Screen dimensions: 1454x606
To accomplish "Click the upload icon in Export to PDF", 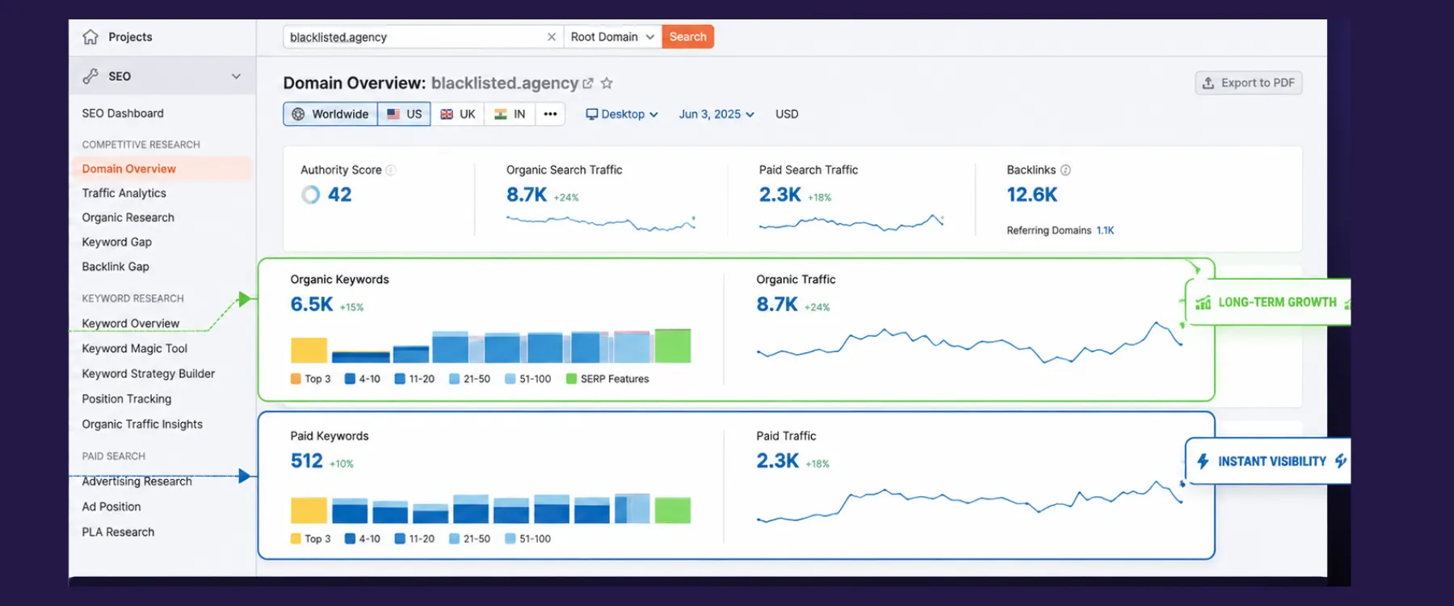I will [x=1208, y=83].
